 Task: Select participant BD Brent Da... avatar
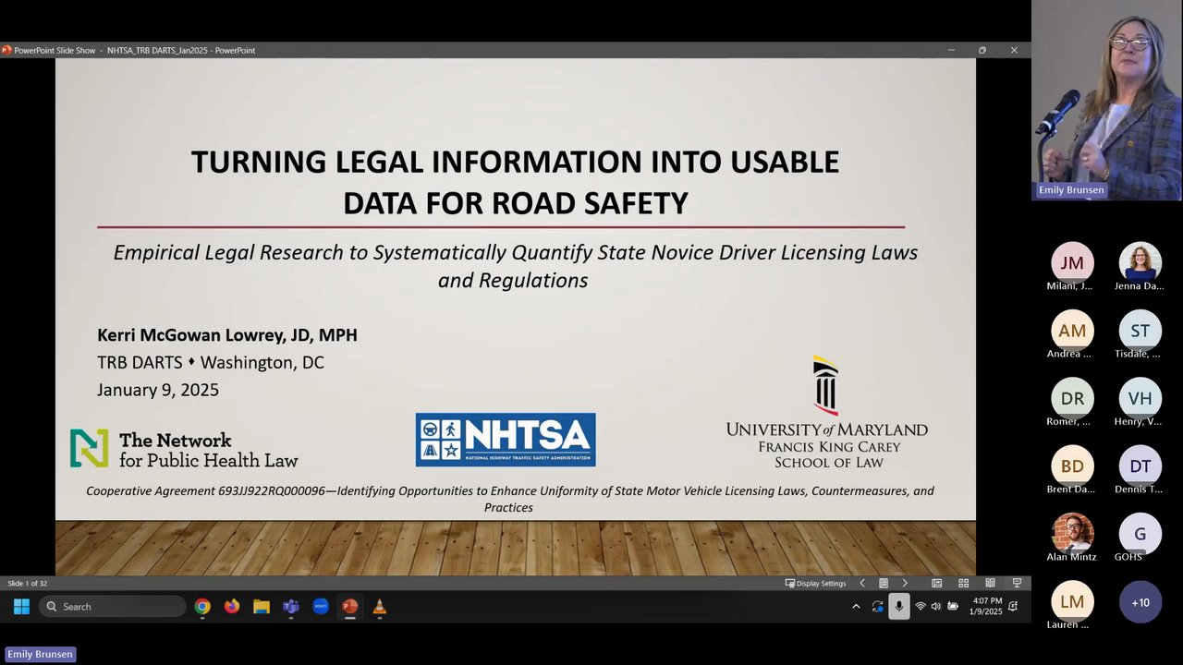click(1072, 466)
